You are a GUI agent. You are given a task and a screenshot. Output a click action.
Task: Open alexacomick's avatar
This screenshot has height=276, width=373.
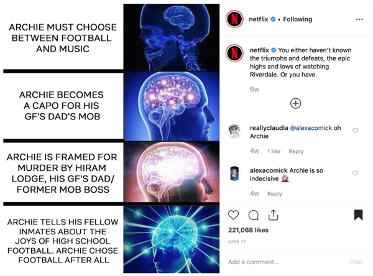tap(234, 173)
